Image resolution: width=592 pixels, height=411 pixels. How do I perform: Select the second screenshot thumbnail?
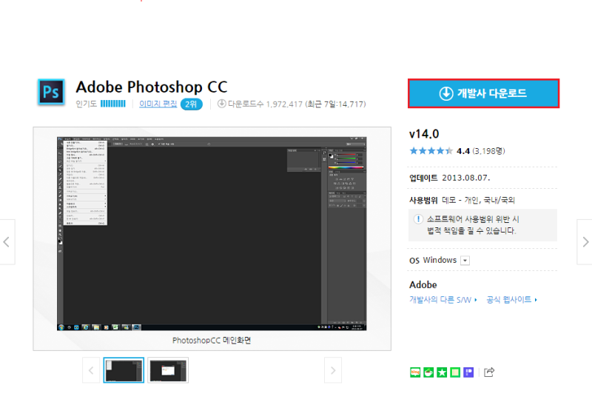[x=168, y=370]
